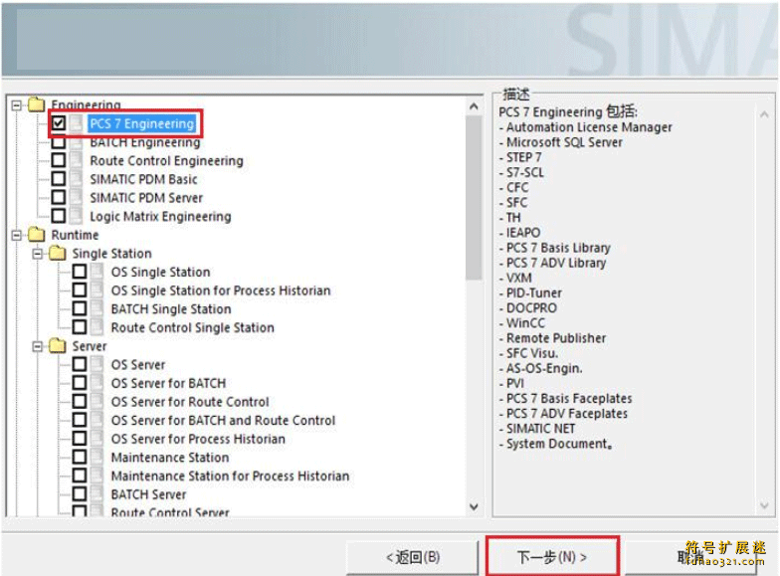
Task: Click the document icon beside Logic Matrix Engineering
Action: [76, 216]
